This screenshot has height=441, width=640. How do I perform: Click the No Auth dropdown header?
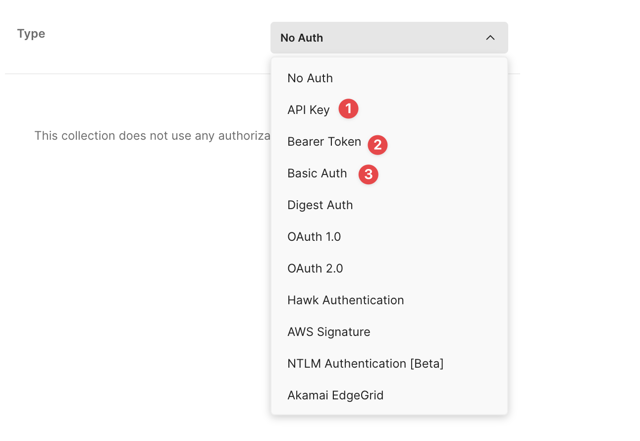pyautogui.click(x=389, y=37)
